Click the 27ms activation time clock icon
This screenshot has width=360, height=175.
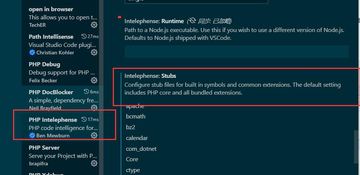point(84,36)
